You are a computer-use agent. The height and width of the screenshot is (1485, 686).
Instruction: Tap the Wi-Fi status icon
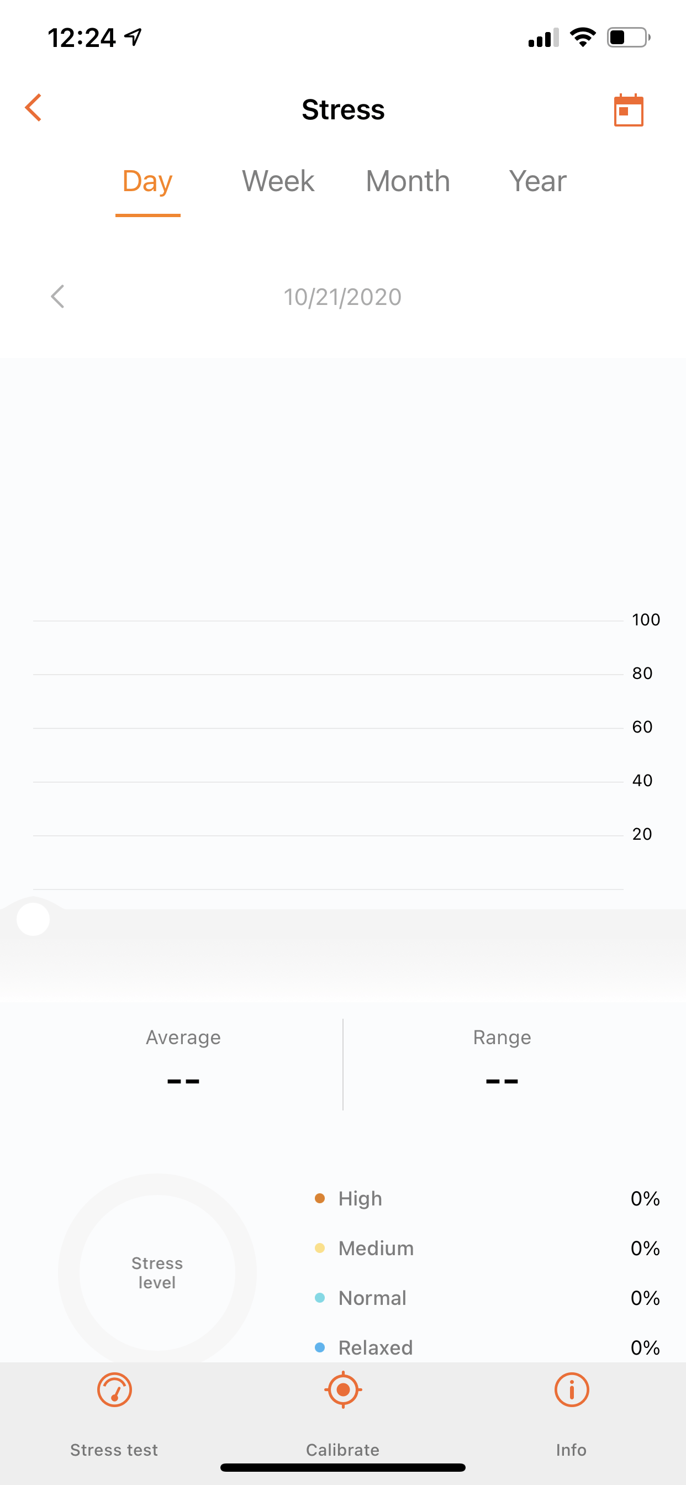coord(583,38)
